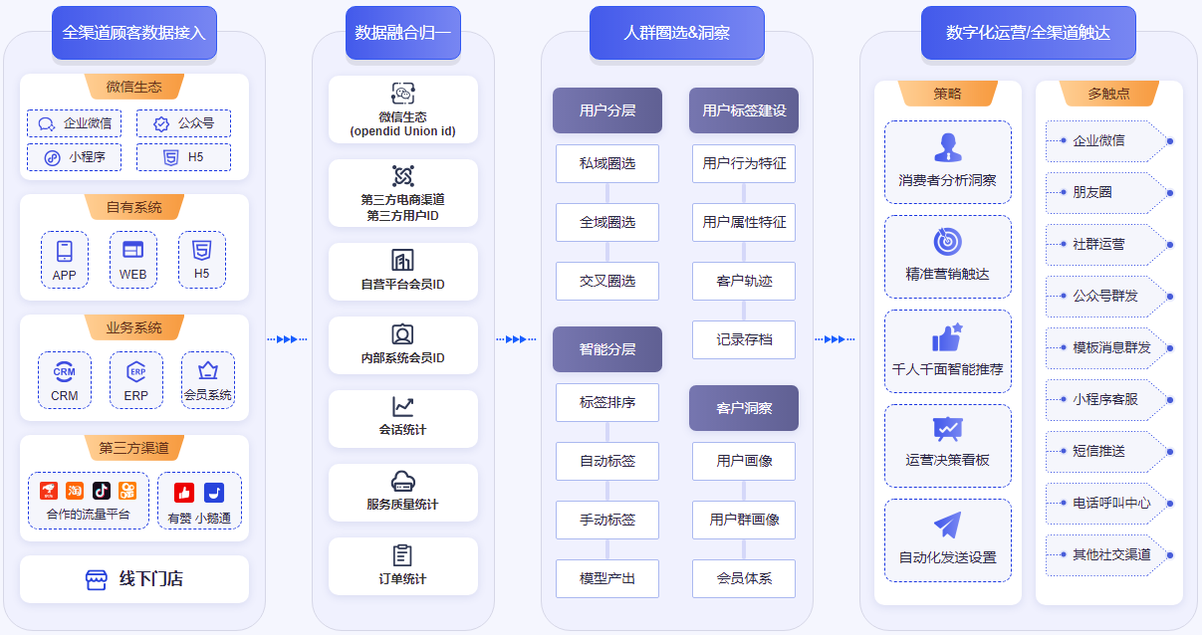Click the 订单统计 clipboard icon
This screenshot has width=1202, height=635.
coord(402,555)
